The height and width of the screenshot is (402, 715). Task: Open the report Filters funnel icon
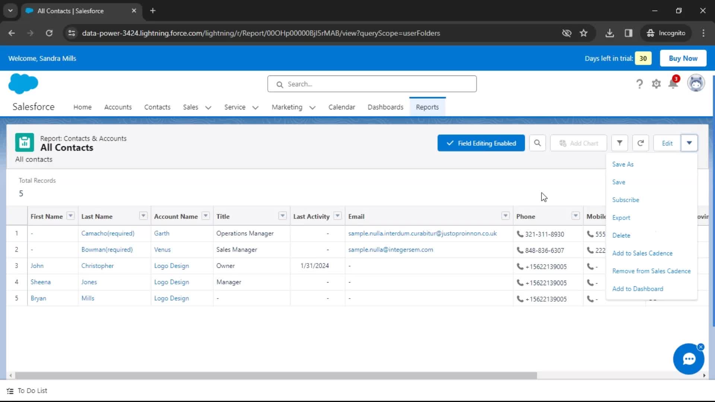coord(620,143)
